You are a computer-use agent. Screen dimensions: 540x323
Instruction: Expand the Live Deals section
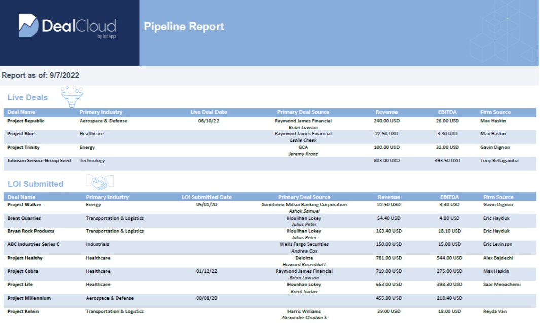pyautogui.click(x=27, y=97)
